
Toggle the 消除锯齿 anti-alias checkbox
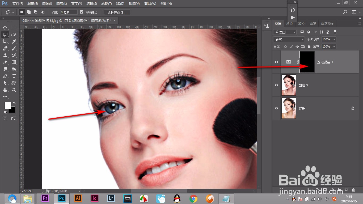coord(82,12)
